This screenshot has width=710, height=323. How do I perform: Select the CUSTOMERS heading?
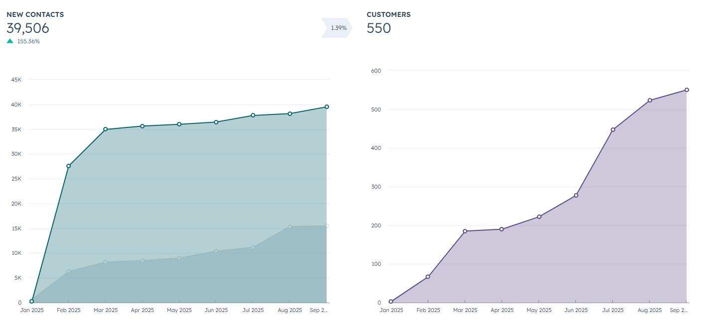(x=388, y=14)
